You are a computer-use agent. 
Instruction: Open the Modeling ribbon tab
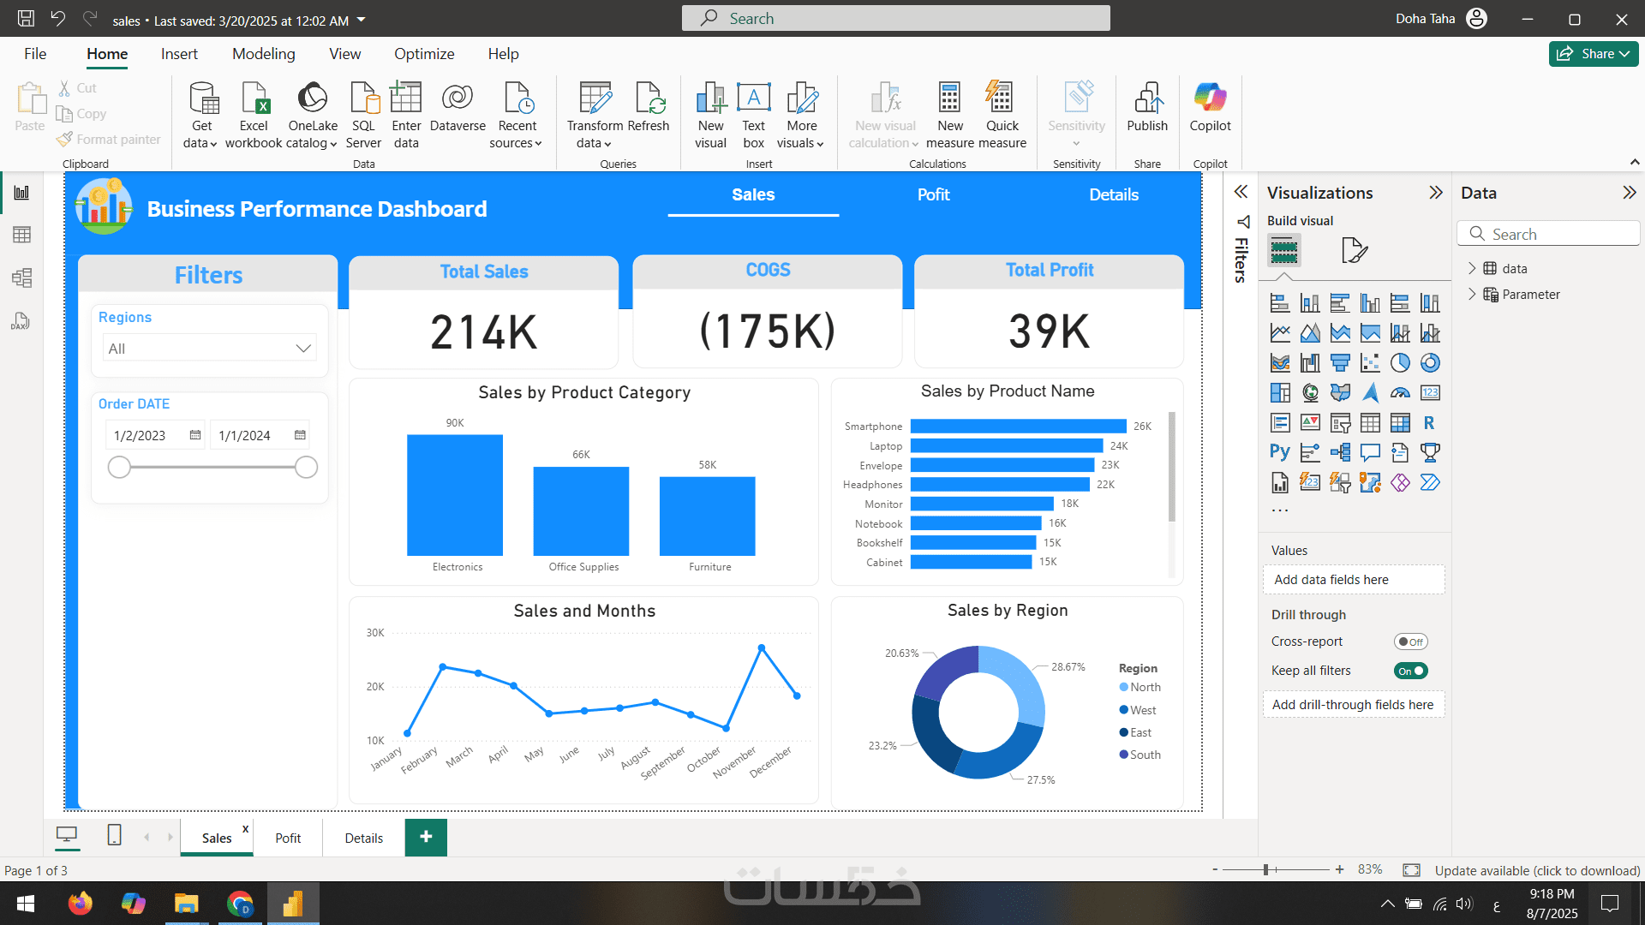tap(263, 54)
